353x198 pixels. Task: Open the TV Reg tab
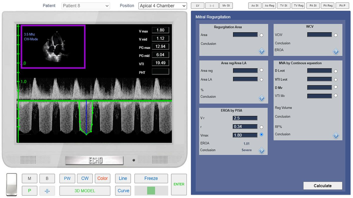pos(298,6)
